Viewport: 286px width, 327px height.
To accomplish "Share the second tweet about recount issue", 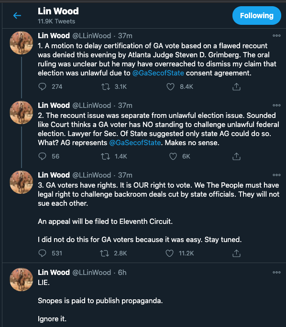I will [x=236, y=156].
